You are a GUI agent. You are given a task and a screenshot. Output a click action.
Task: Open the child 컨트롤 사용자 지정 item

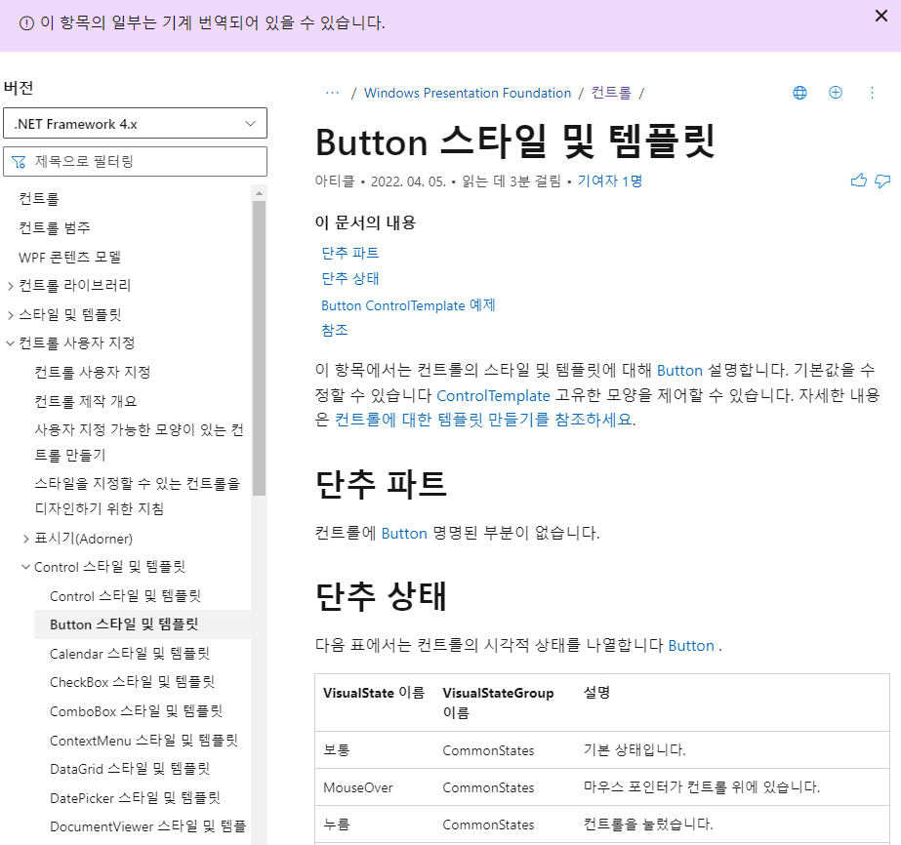tap(93, 372)
